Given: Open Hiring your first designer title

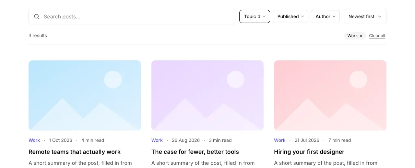Looking at the screenshot, I should [309, 152].
